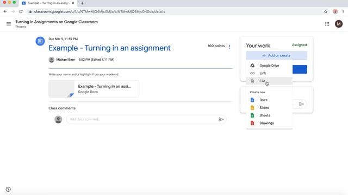
Task: Click the assignment instructions about your weekend
Action: point(84,74)
